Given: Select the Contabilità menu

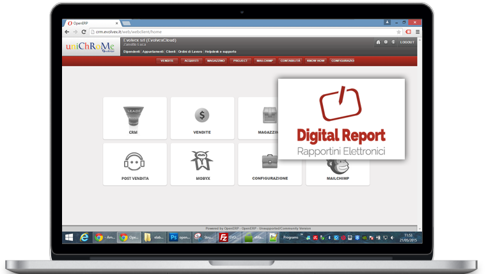Looking at the screenshot, I should point(290,61).
